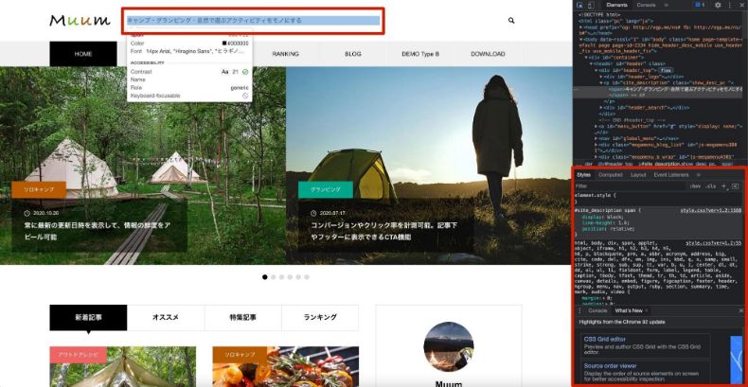
Task: Click the ソロキャンプ category label on hero slide
Action: click(x=39, y=189)
